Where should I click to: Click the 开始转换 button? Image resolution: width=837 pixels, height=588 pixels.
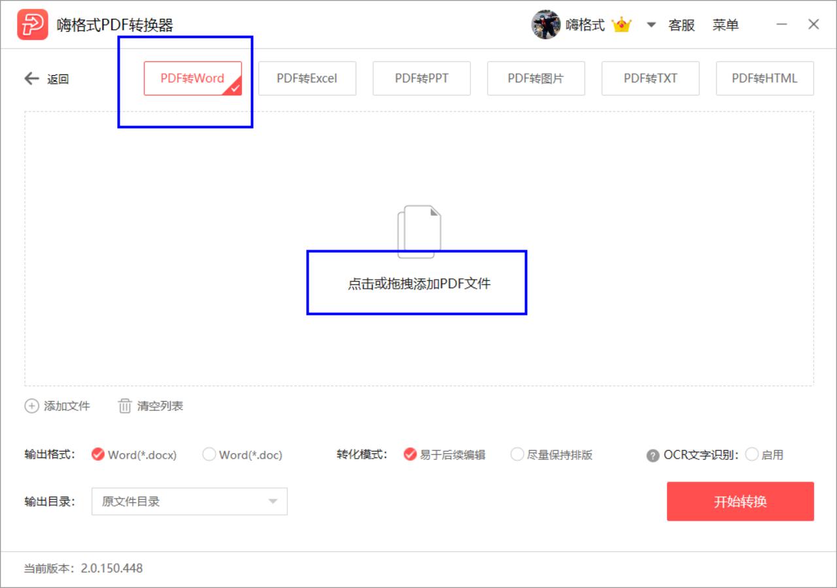click(x=740, y=502)
